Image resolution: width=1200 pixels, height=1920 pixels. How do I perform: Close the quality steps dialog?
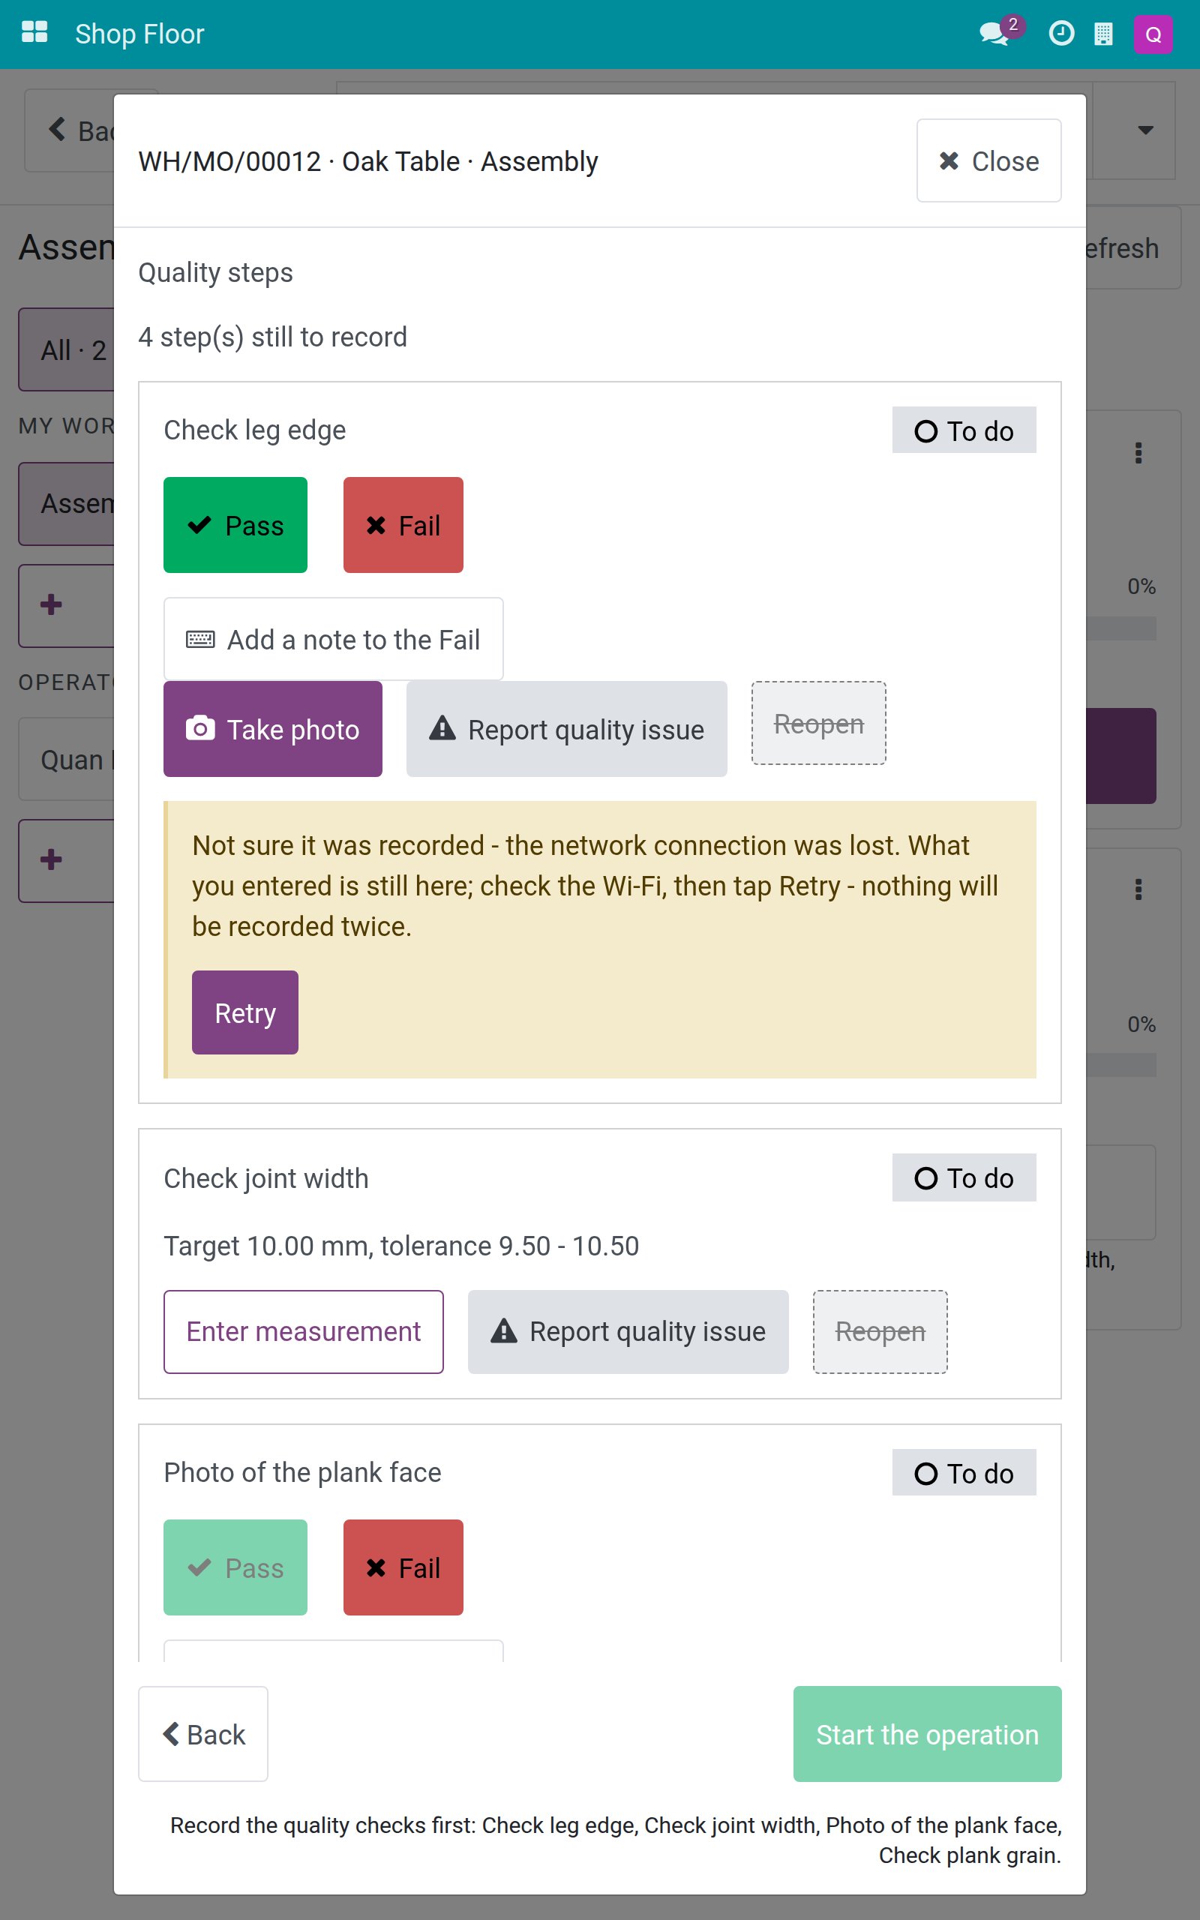click(x=989, y=161)
